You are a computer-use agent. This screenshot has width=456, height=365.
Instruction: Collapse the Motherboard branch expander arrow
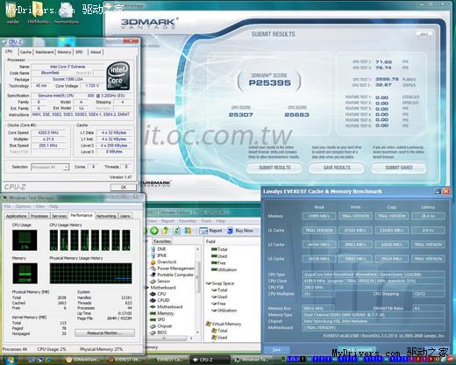tap(147, 288)
